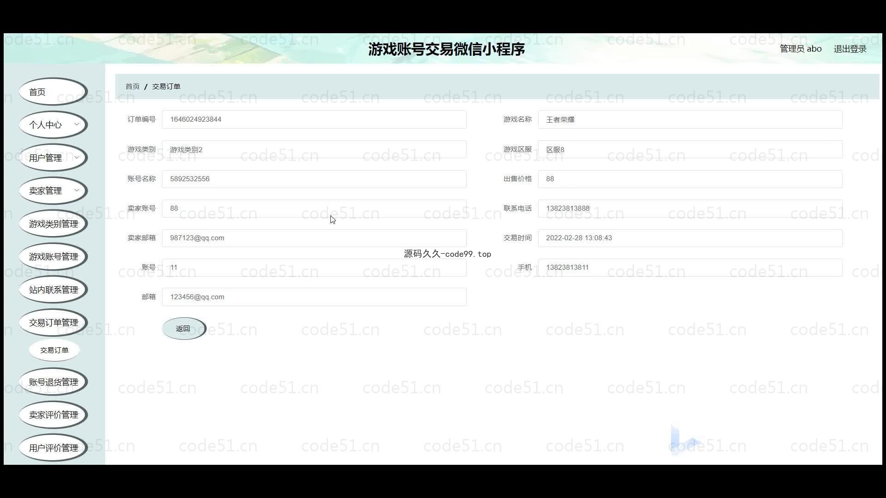Click the 卖家邮箱 field label

pos(142,238)
